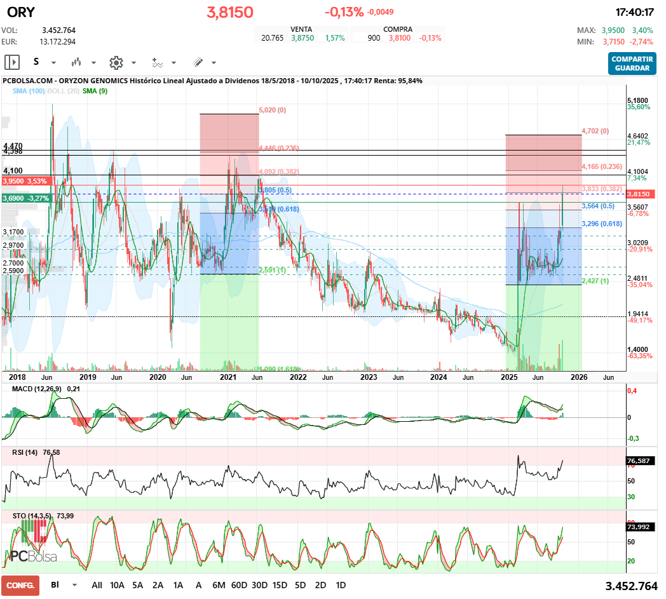Click the ORY ticker symbol
This screenshot has width=666, height=599.
point(21,12)
